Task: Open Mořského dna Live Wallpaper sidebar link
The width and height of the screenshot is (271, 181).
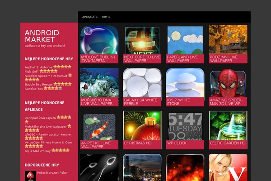Action: point(46,127)
